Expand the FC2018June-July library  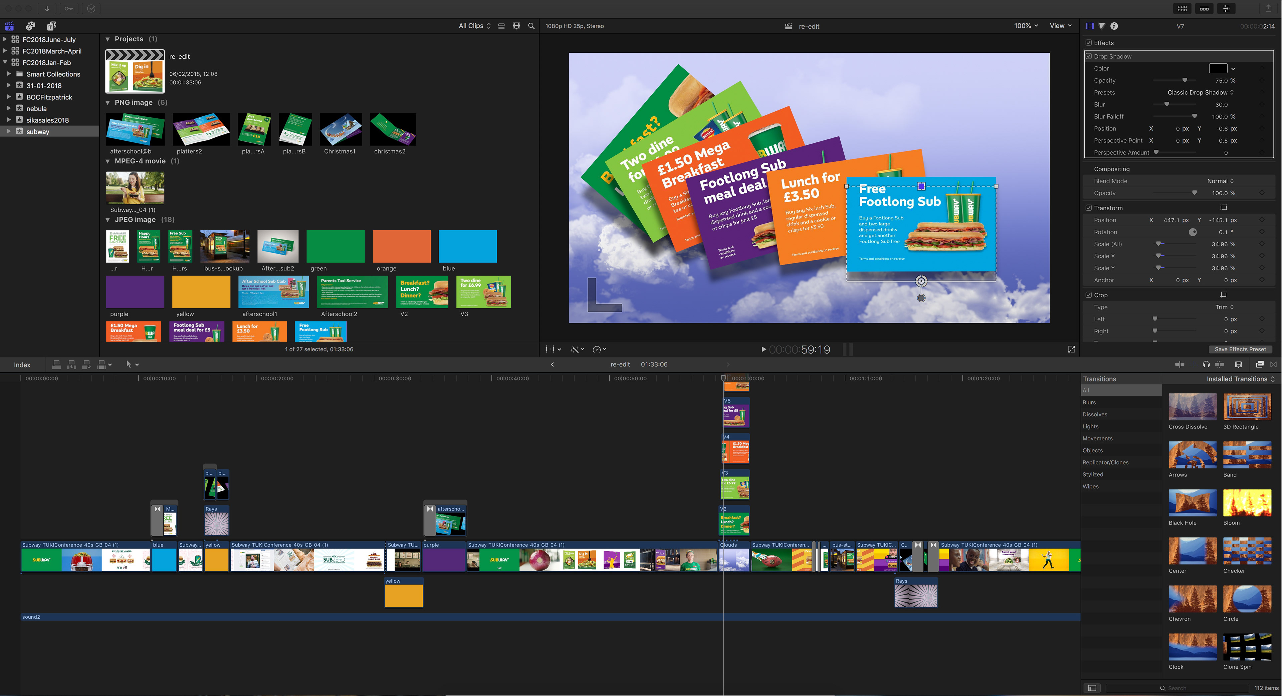click(x=5, y=39)
